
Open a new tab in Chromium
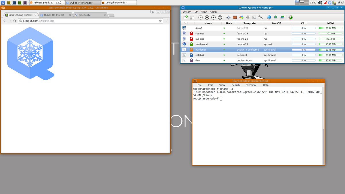pos(112,15)
